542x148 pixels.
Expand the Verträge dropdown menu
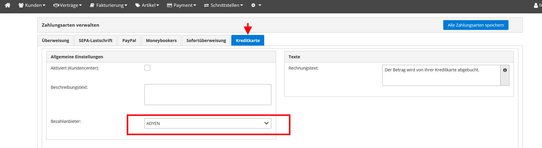tap(68, 5)
